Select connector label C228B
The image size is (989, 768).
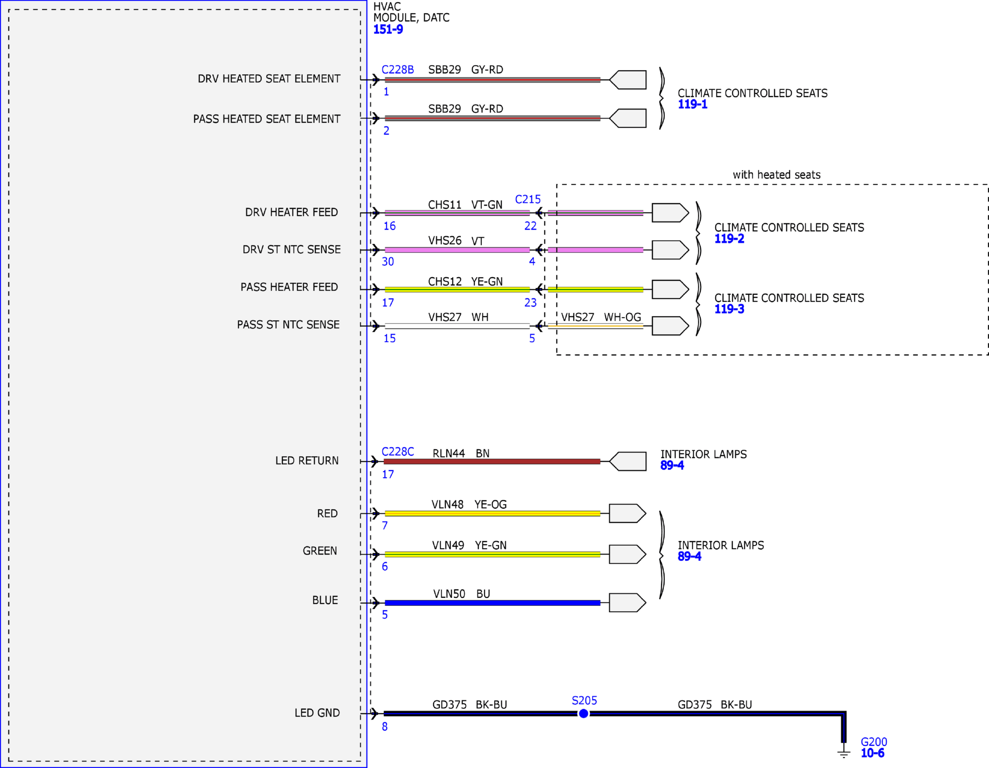pyautogui.click(x=397, y=70)
